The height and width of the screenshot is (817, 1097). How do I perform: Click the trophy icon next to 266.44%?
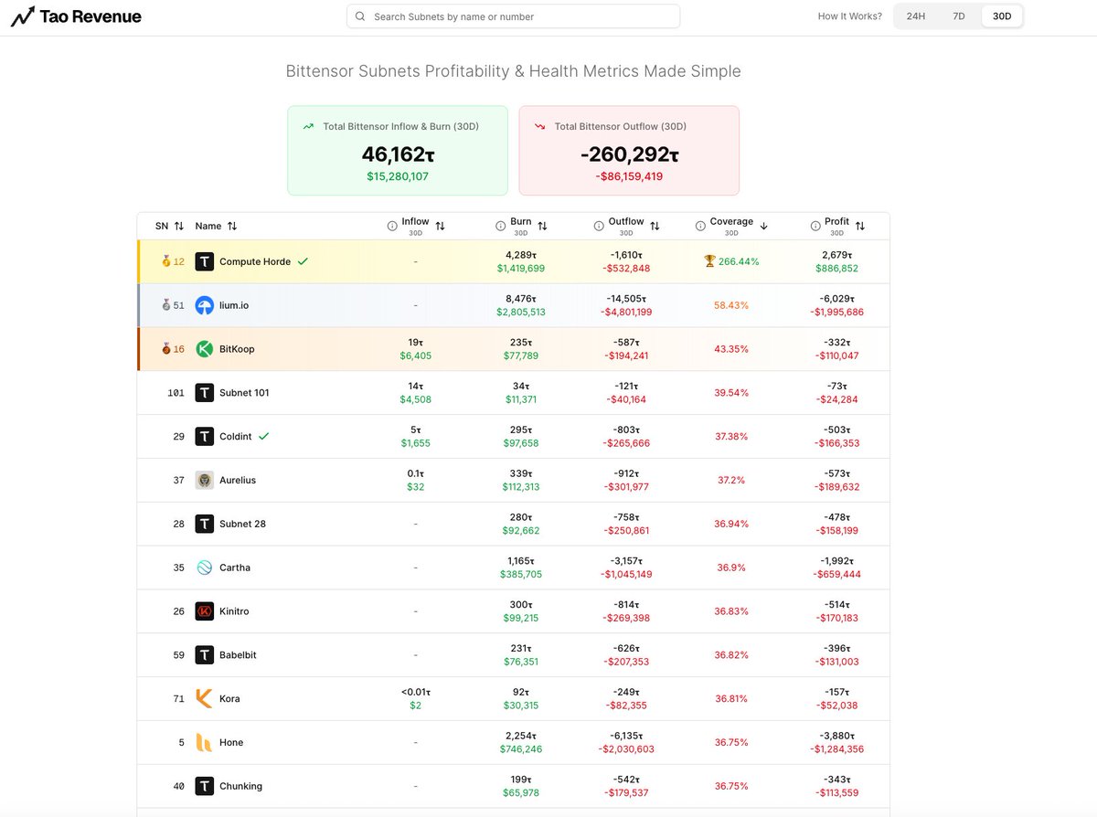(x=709, y=261)
